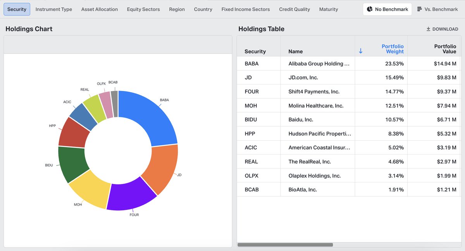The height and width of the screenshot is (251, 465).
Task: Sort by Name column header
Action: tap(317, 46)
